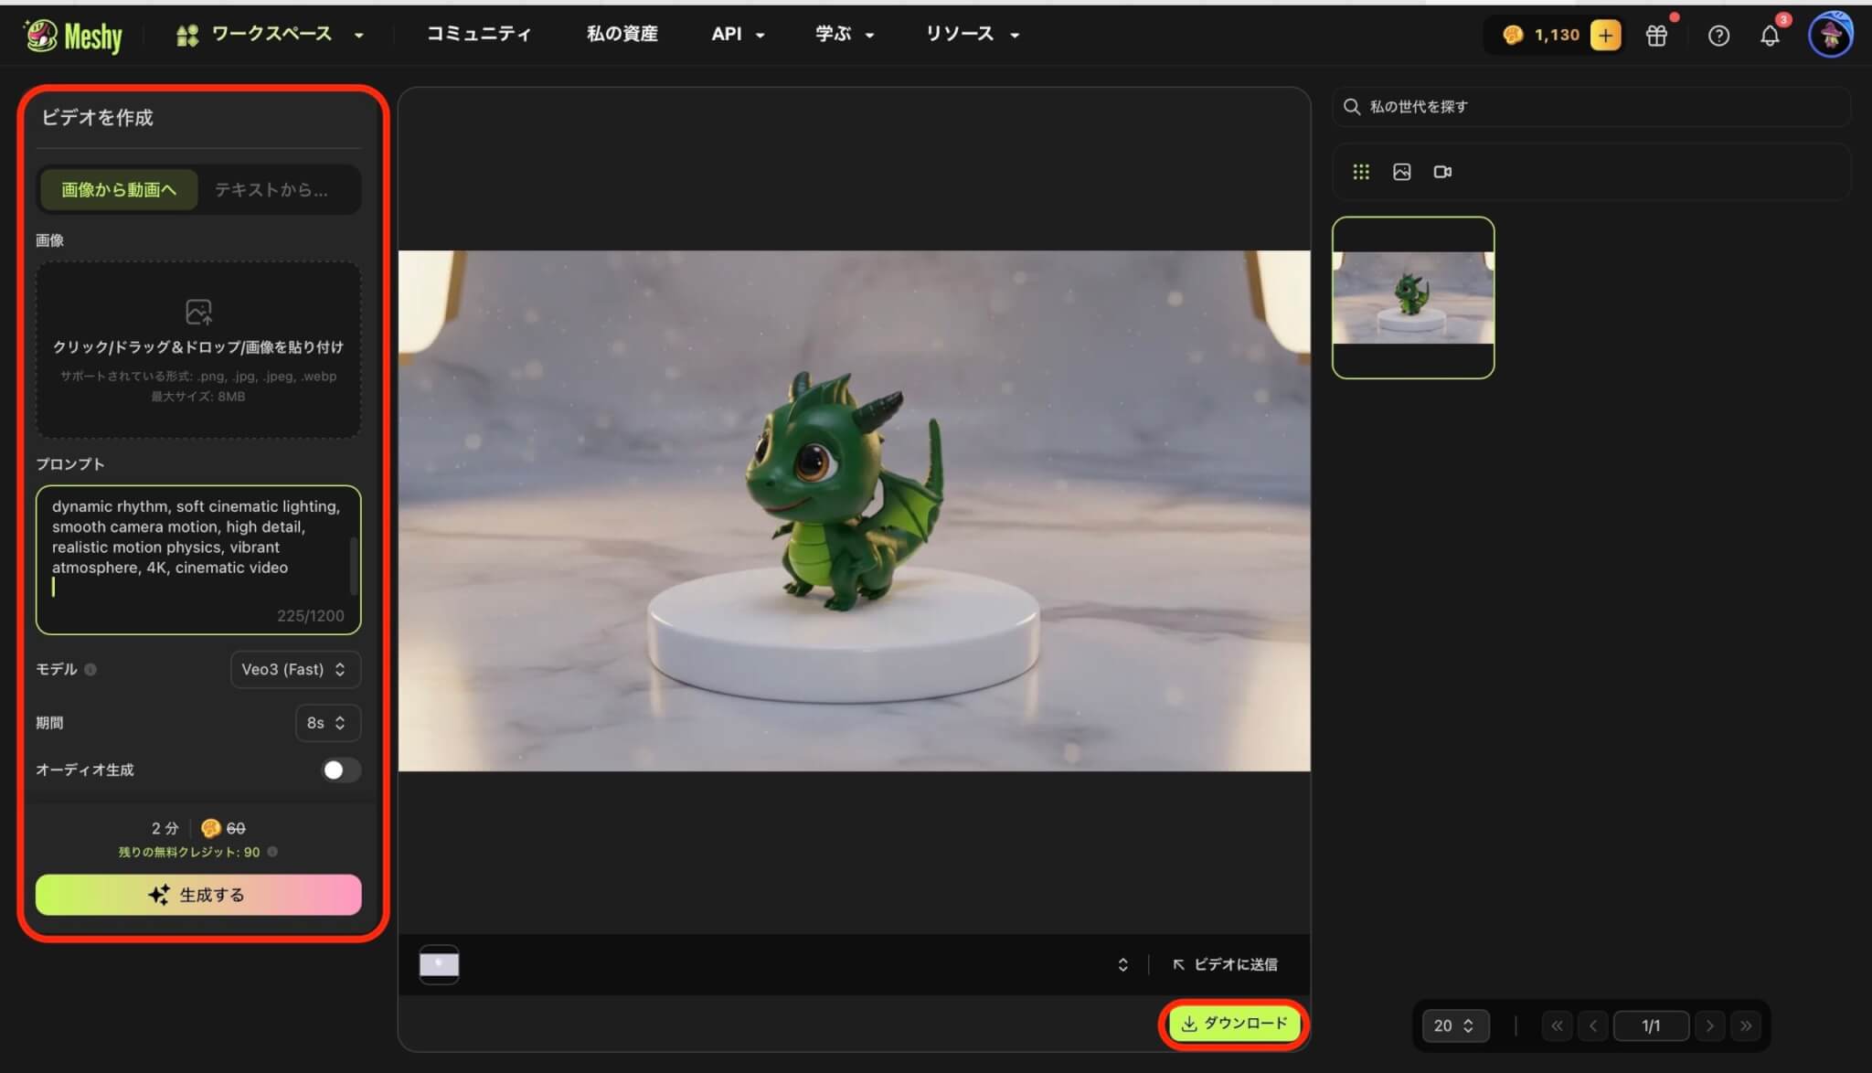Expand the ワークスペース workspace menu
Viewport: 1872px width, 1073px height.
(271, 35)
